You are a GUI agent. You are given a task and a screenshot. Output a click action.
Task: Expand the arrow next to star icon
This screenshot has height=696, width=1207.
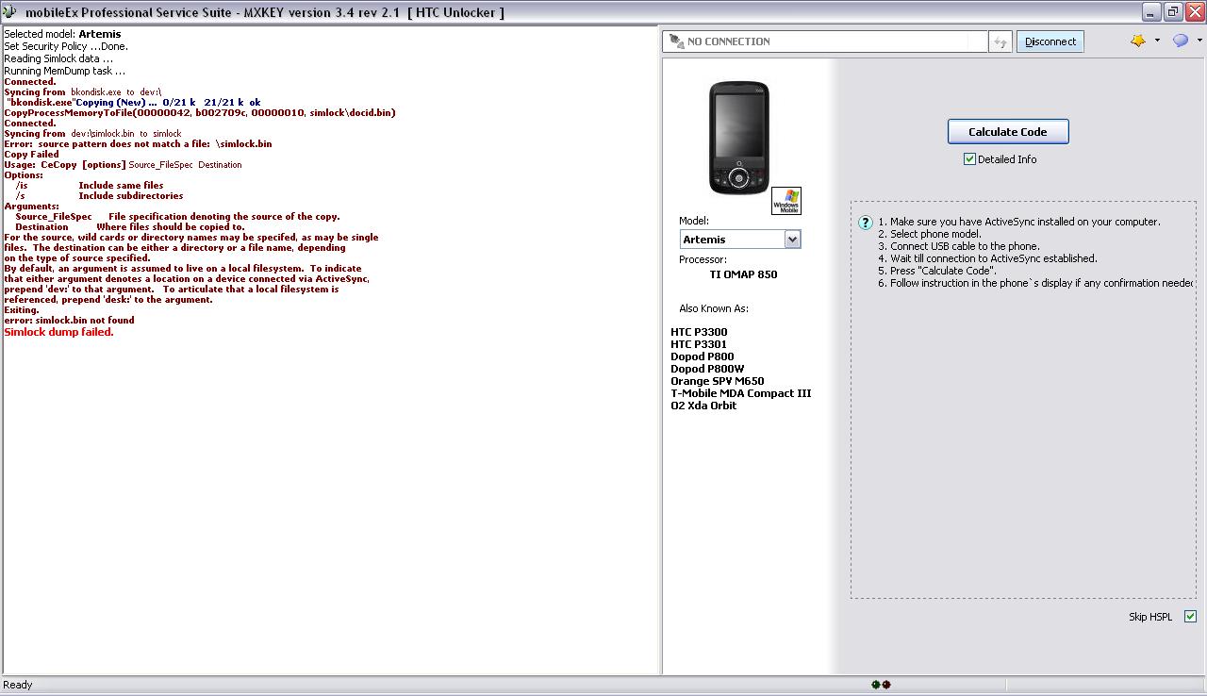[x=1157, y=41]
